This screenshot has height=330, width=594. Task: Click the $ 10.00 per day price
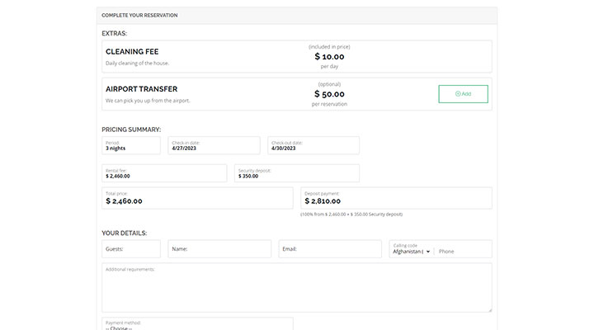click(329, 57)
